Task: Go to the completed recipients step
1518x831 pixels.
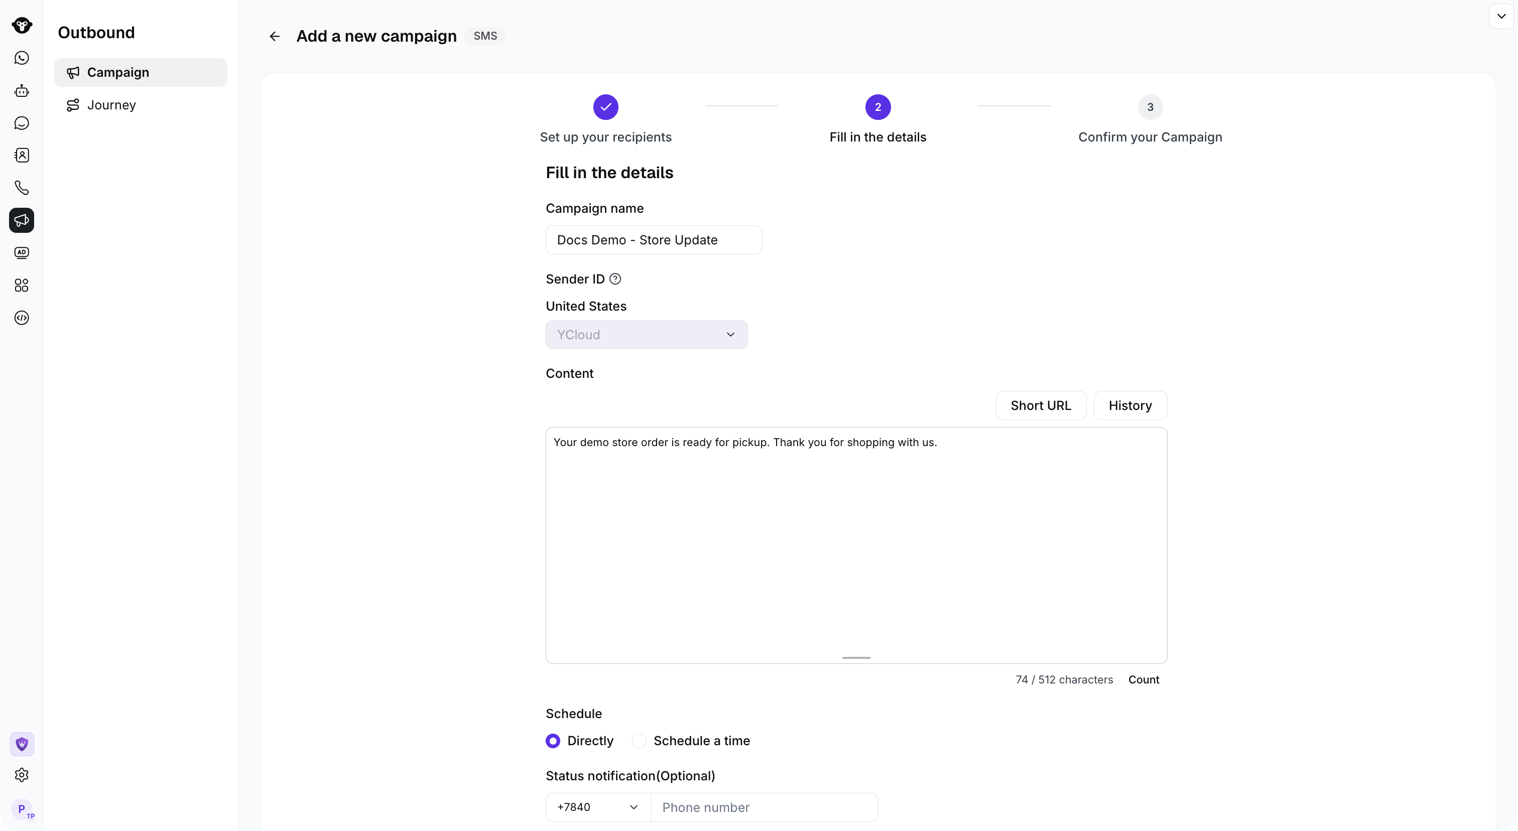Action: tap(606, 107)
